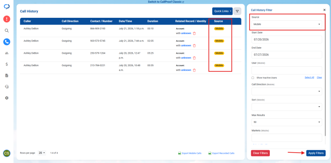The height and width of the screenshot is (163, 331).
Task: Click date July 21, 2026, 7:44 a.m.
Action: [x=132, y=41]
